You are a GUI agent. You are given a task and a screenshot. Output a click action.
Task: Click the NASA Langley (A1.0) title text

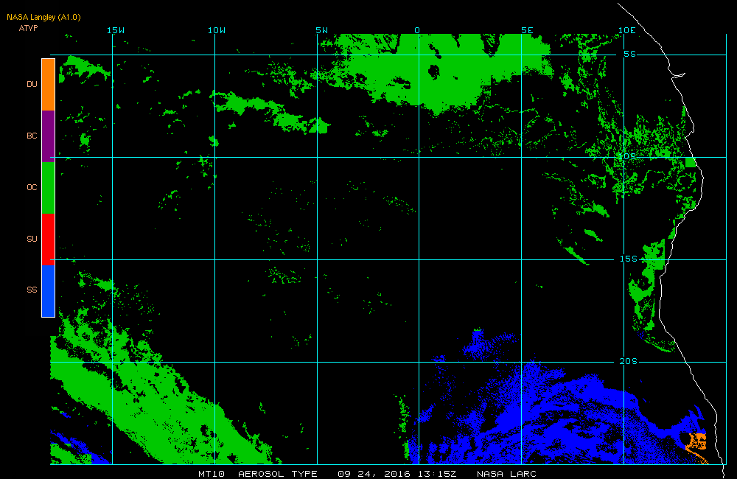pos(43,18)
